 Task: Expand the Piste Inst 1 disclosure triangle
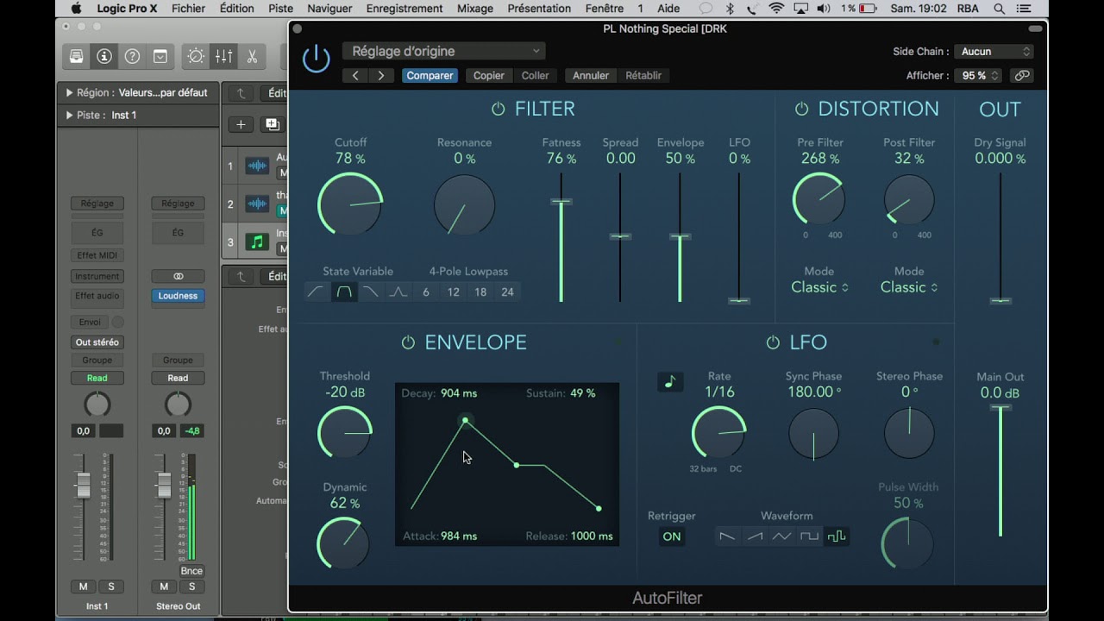point(69,116)
